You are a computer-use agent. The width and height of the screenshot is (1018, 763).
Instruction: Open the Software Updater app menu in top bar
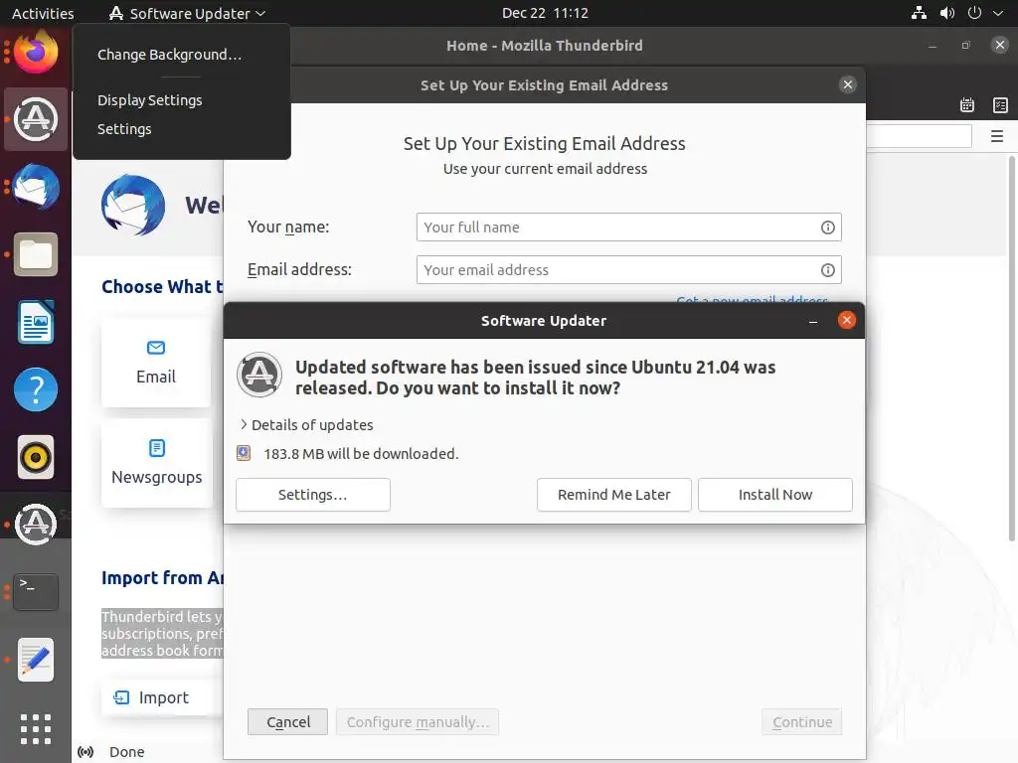tap(188, 13)
